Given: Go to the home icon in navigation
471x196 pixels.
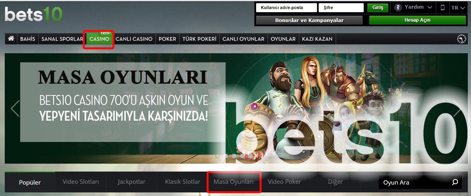Looking at the screenshot, I should (11, 39).
